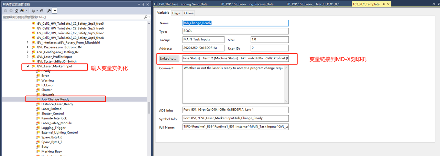Click the Comment text box
Screen dimensions: 440x156
[235, 84]
